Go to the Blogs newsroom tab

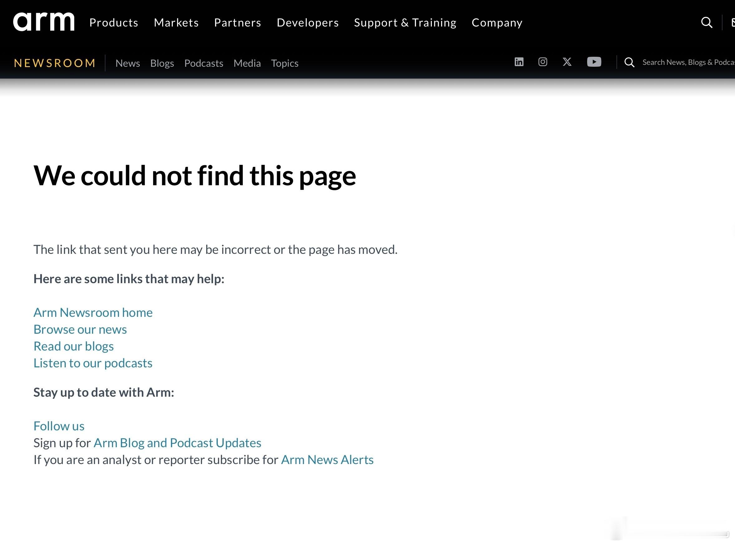[x=162, y=63]
